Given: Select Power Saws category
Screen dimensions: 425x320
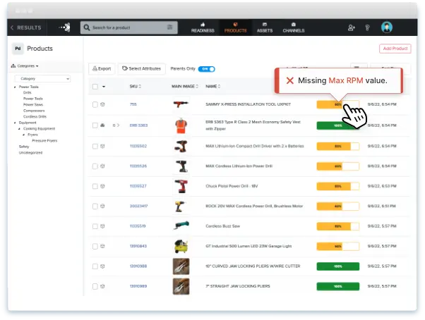Looking at the screenshot, I should (x=33, y=105).
